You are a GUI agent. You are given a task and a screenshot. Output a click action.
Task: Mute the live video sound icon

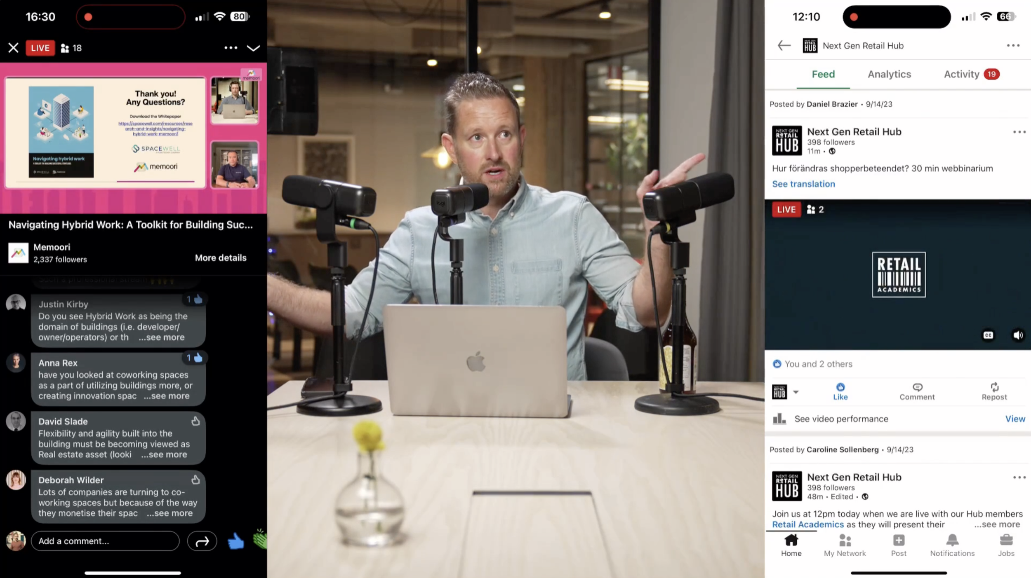click(1017, 335)
